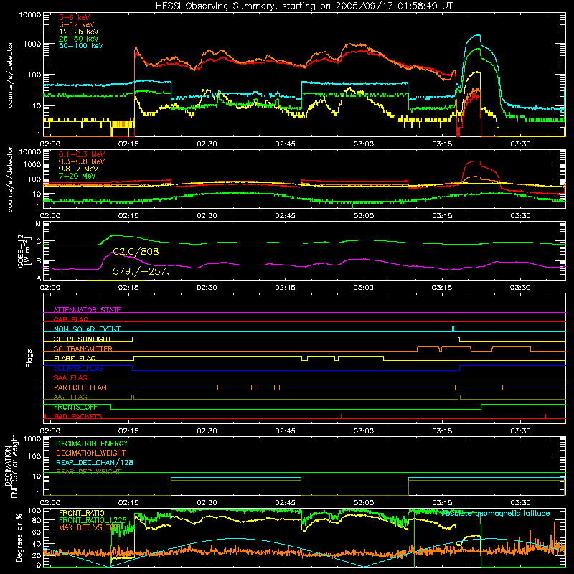
Task: Select the 3-6 keV legend label
Action: pyautogui.click(x=75, y=17)
